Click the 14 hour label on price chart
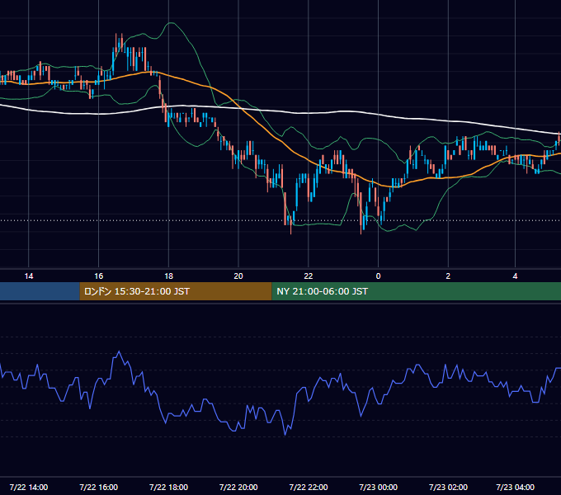Viewport: 561px width, 495px height. (x=29, y=276)
